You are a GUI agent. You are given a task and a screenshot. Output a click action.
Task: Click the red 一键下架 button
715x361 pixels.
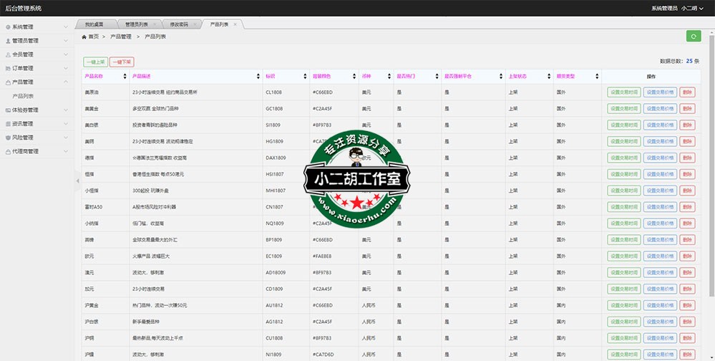coord(122,62)
